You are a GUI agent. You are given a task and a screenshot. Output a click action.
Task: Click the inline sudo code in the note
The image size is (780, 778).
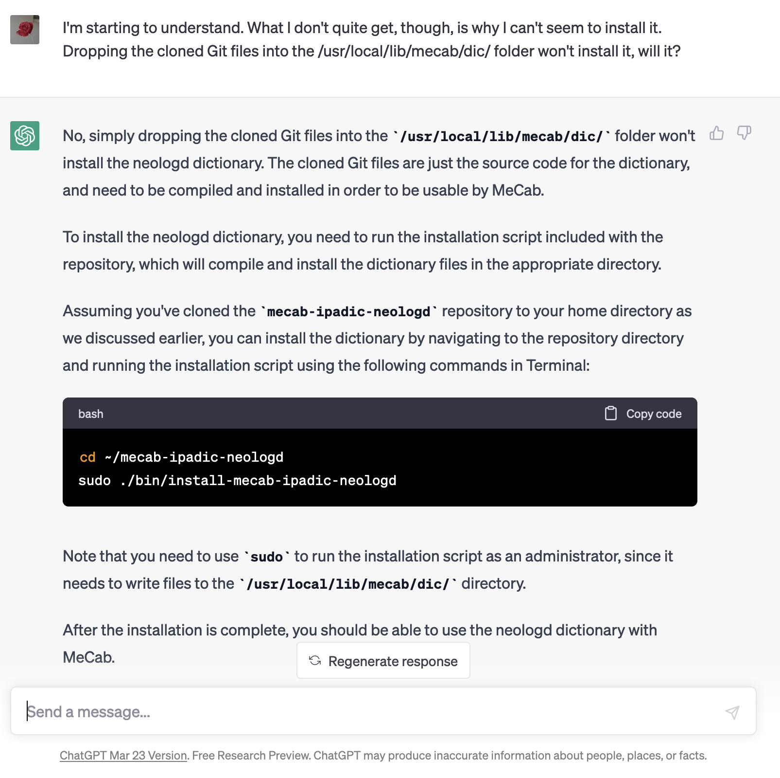point(266,557)
